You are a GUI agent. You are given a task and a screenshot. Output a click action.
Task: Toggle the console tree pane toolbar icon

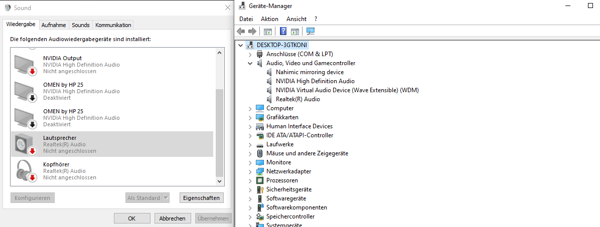268,31
